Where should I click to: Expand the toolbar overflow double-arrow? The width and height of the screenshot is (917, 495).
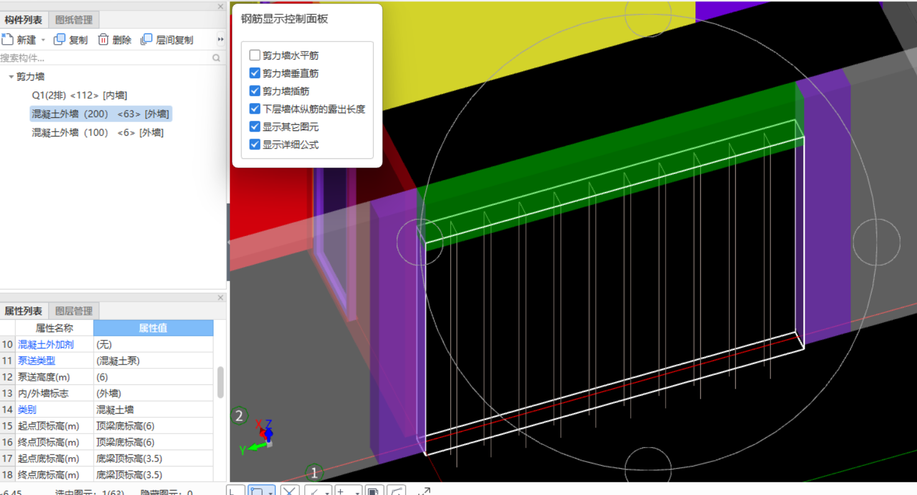click(220, 40)
